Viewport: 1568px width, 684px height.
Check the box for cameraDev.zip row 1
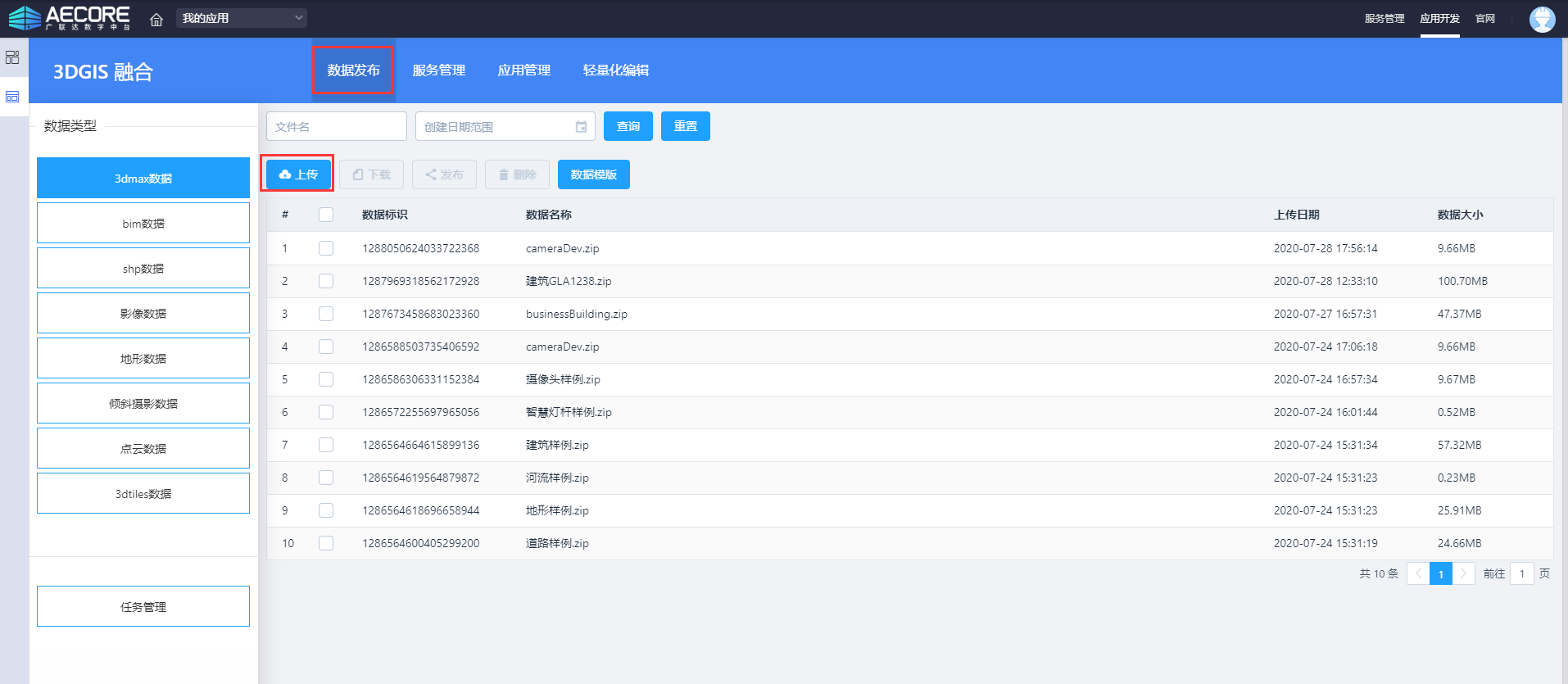point(326,248)
